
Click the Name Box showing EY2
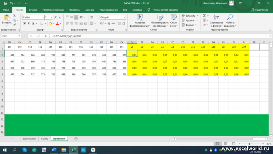click(11, 36)
